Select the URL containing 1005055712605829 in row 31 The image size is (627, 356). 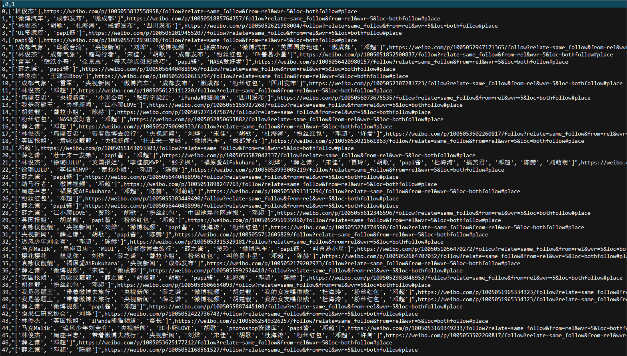[x=331, y=234]
